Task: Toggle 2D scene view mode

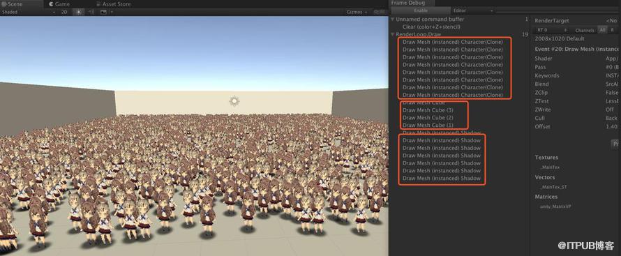Action: (x=64, y=12)
